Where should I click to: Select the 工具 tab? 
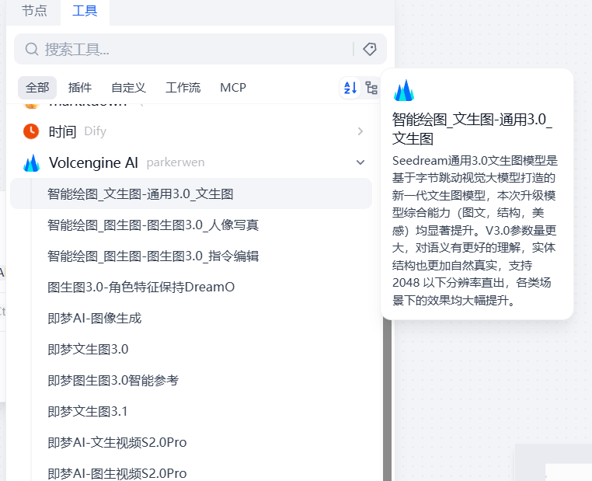[85, 11]
